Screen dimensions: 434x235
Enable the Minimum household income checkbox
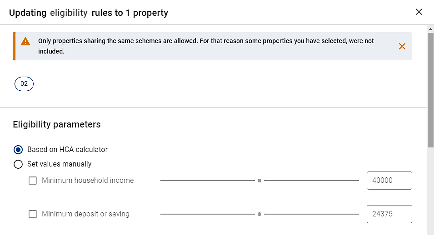point(33,181)
